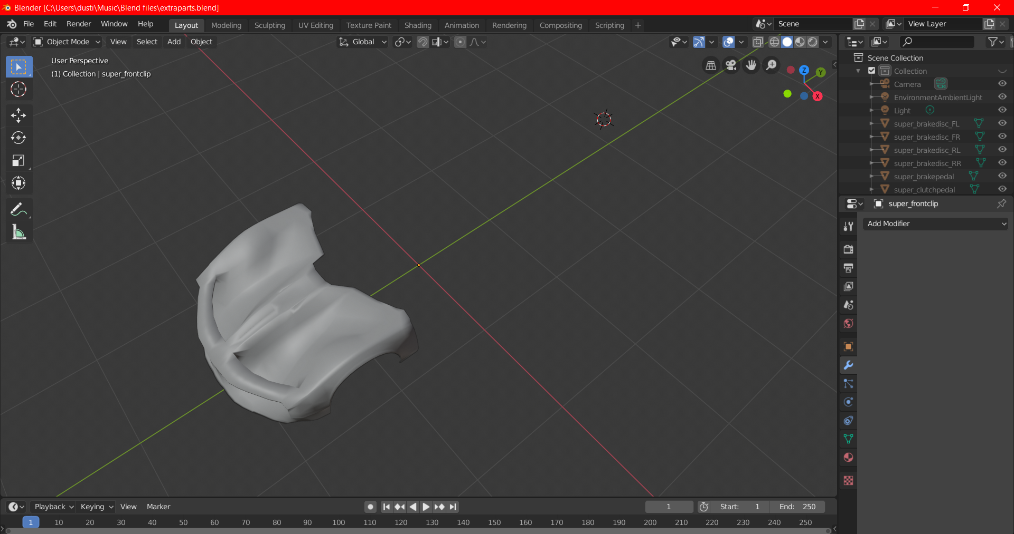Open Physics properties tab

pyautogui.click(x=848, y=402)
